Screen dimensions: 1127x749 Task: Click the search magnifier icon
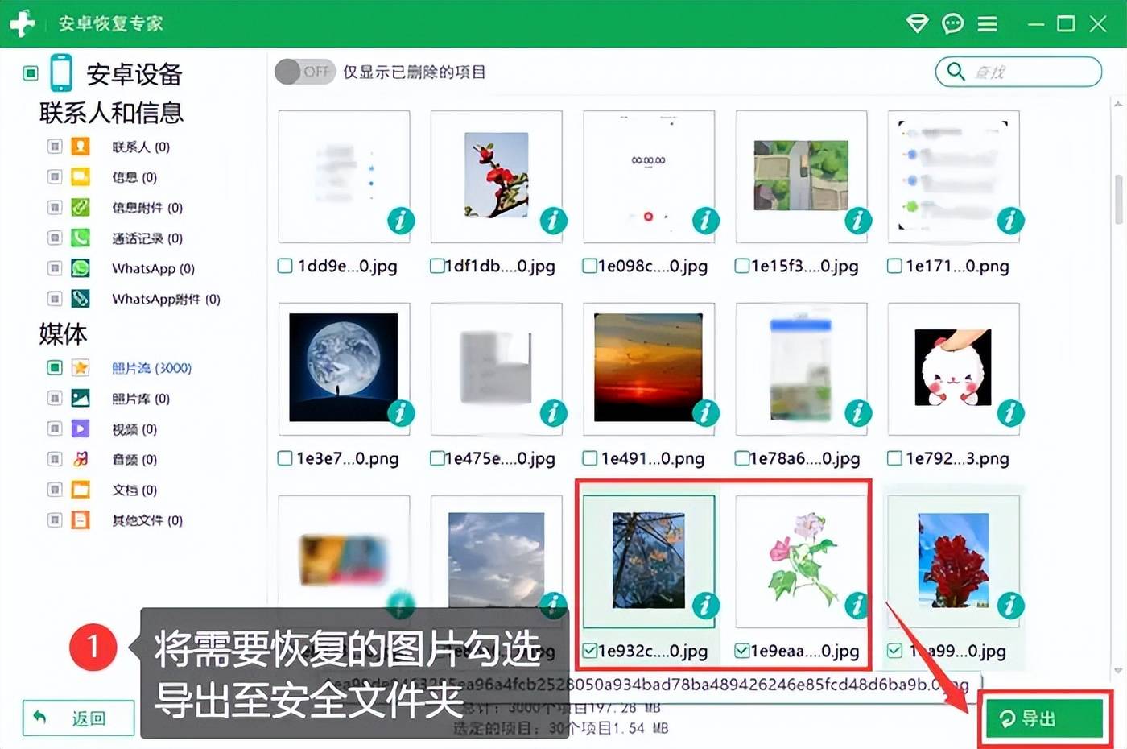(x=956, y=72)
